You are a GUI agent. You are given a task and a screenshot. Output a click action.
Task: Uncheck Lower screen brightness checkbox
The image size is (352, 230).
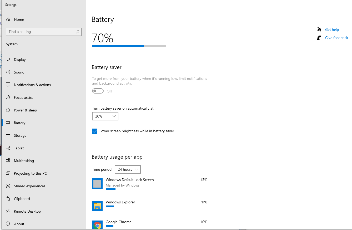tap(95, 131)
